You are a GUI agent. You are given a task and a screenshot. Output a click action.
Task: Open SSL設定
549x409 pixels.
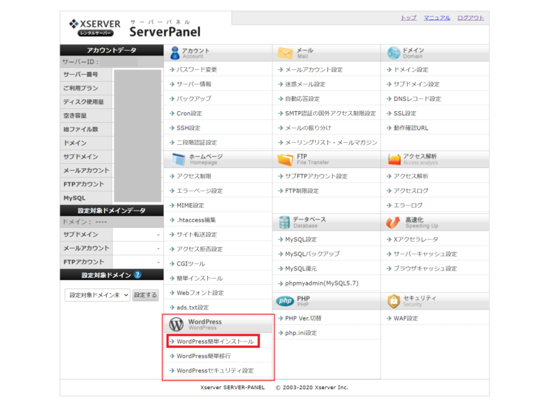tap(405, 113)
